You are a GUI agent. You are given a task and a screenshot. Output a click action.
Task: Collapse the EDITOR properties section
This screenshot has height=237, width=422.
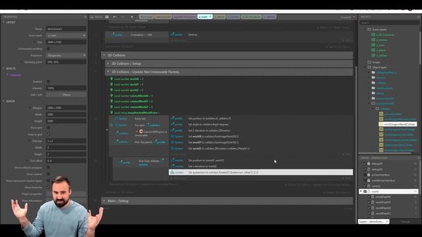(3, 101)
